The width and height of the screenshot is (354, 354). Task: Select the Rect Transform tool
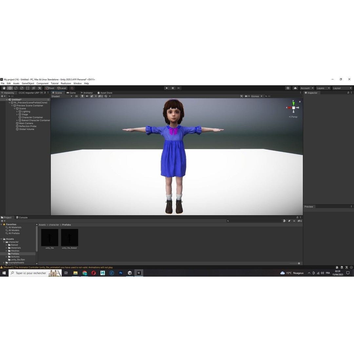tap(28, 88)
